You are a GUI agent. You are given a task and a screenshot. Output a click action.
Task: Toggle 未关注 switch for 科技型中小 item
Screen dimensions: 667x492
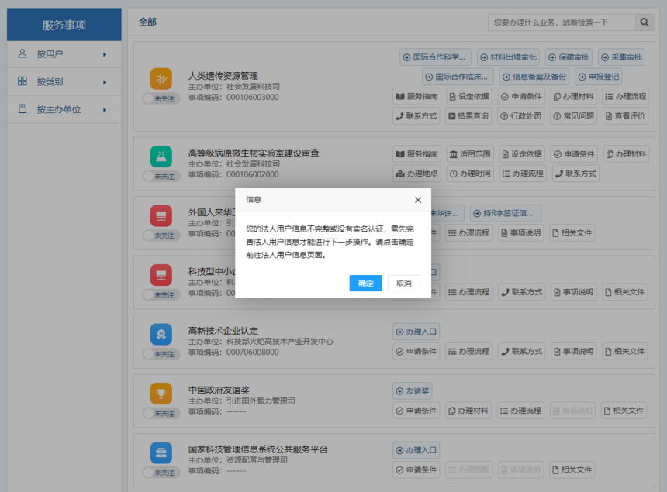coord(161,295)
